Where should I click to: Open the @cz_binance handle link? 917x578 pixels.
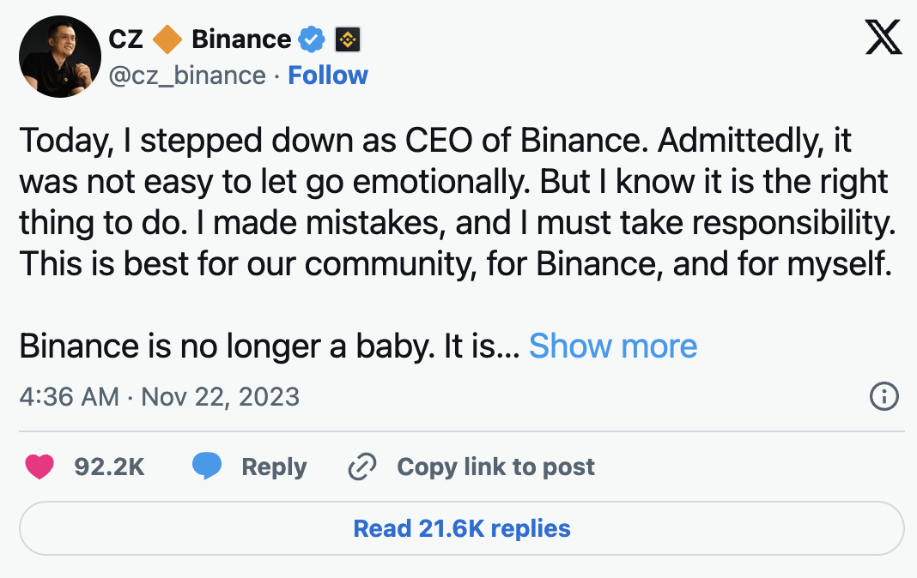[187, 75]
